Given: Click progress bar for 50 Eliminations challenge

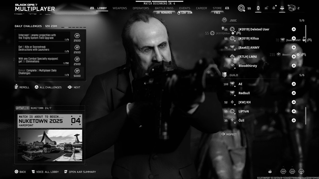Looking at the screenshot, I should coord(44,65).
